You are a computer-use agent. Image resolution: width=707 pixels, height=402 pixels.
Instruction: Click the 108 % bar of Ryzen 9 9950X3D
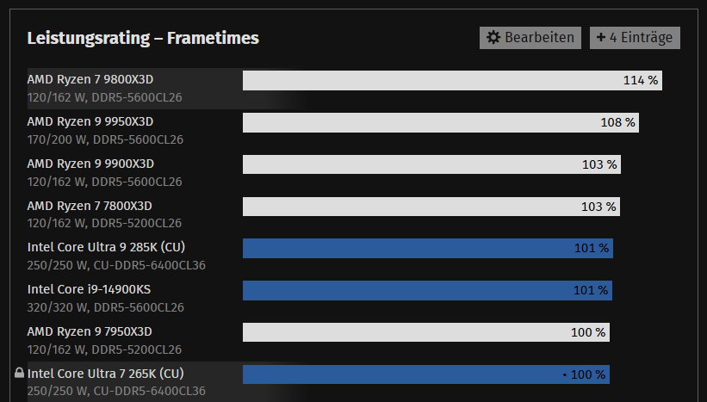coord(439,123)
